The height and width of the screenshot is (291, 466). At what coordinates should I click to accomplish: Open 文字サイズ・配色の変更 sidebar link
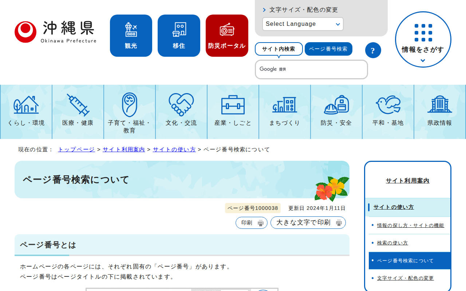tap(406, 278)
